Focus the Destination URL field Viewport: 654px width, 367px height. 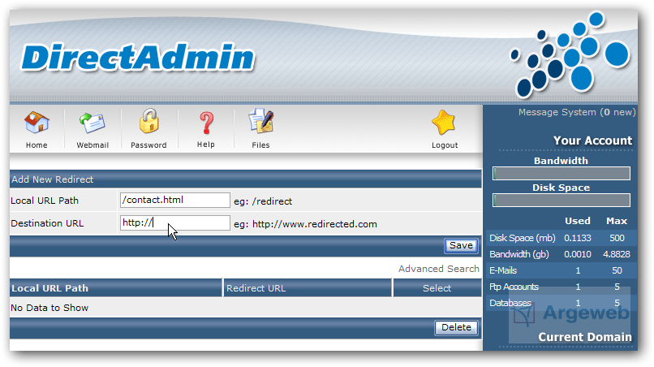[174, 223]
